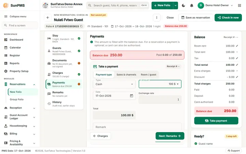Open notifications bell
The height and width of the screenshot is (154, 246).
[192, 5]
